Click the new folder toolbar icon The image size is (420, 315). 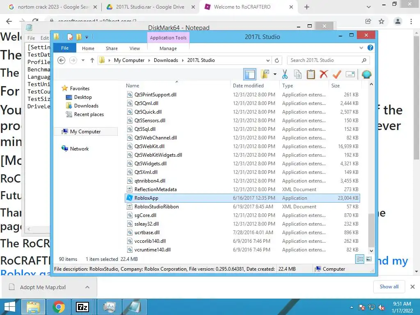[x=265, y=74]
